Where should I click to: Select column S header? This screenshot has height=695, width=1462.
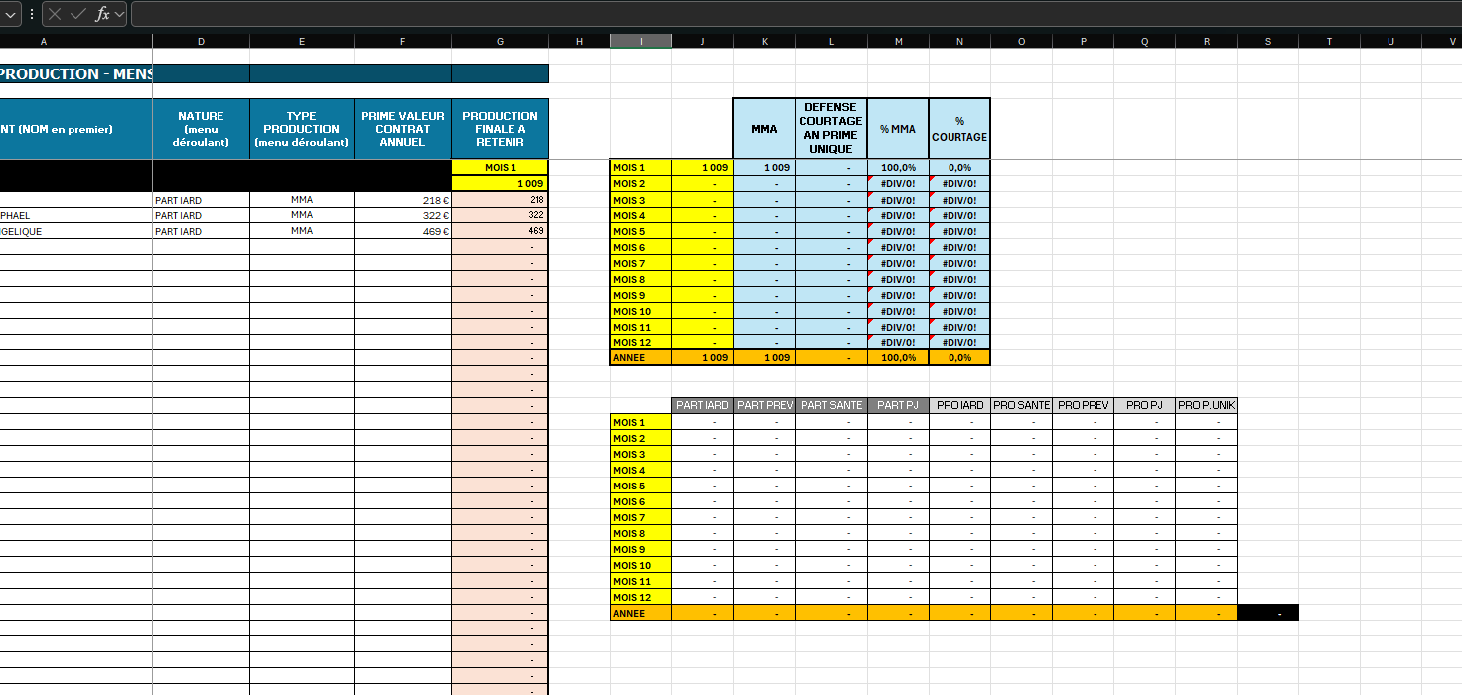1267,41
